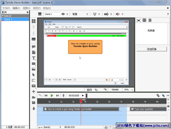171x129 pixels.
Task: Collapse the basic2d tree node
Action: point(3,16)
